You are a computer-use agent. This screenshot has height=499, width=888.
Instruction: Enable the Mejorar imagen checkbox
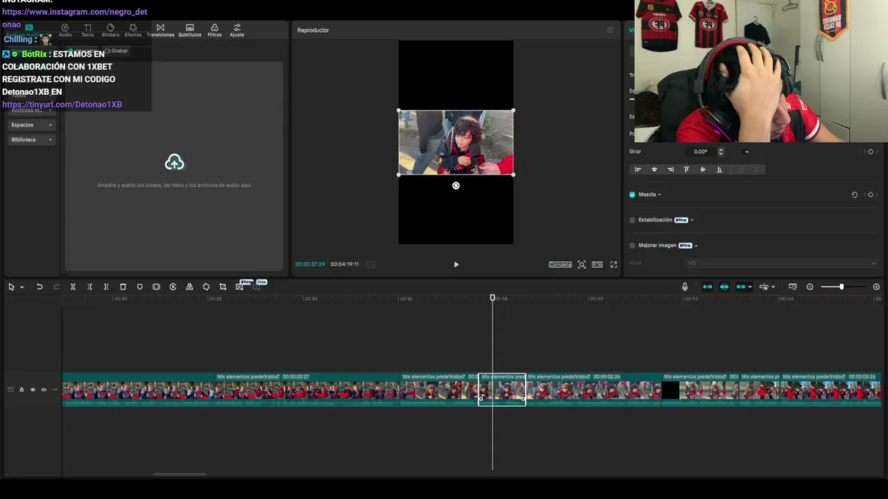(x=632, y=245)
